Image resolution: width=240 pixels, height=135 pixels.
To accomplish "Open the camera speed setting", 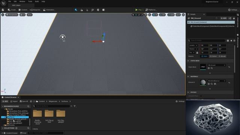I will (x=178, y=15).
